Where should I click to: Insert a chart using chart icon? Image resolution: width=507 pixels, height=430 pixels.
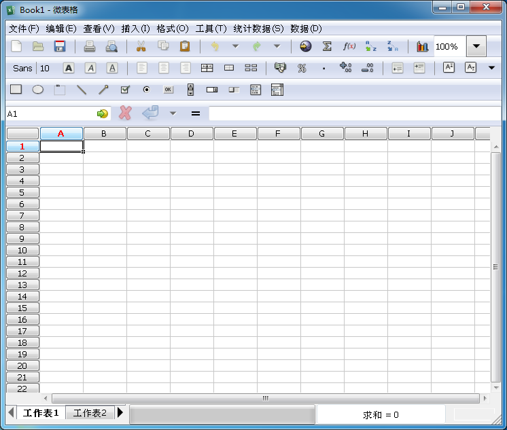coord(423,47)
